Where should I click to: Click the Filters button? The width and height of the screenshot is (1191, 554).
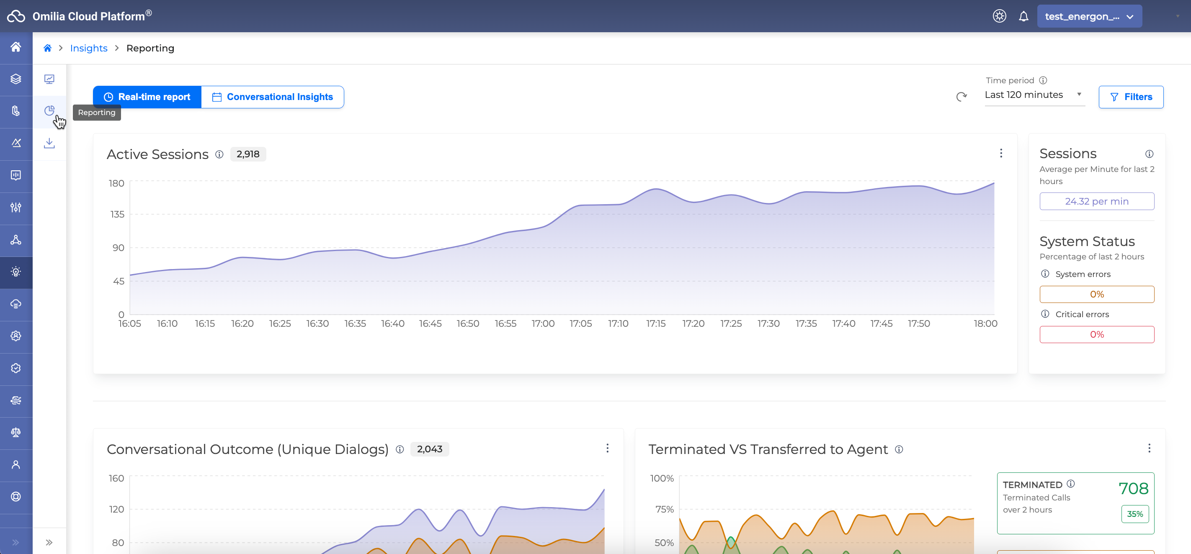click(x=1130, y=97)
